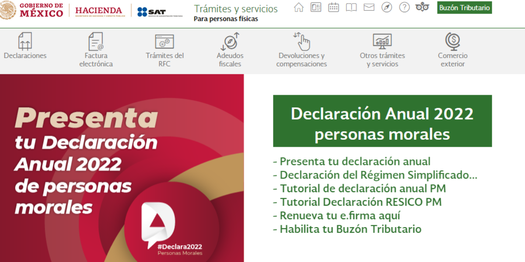The width and height of the screenshot is (525, 262).
Task: Click the compass icon
Action: (387, 7)
